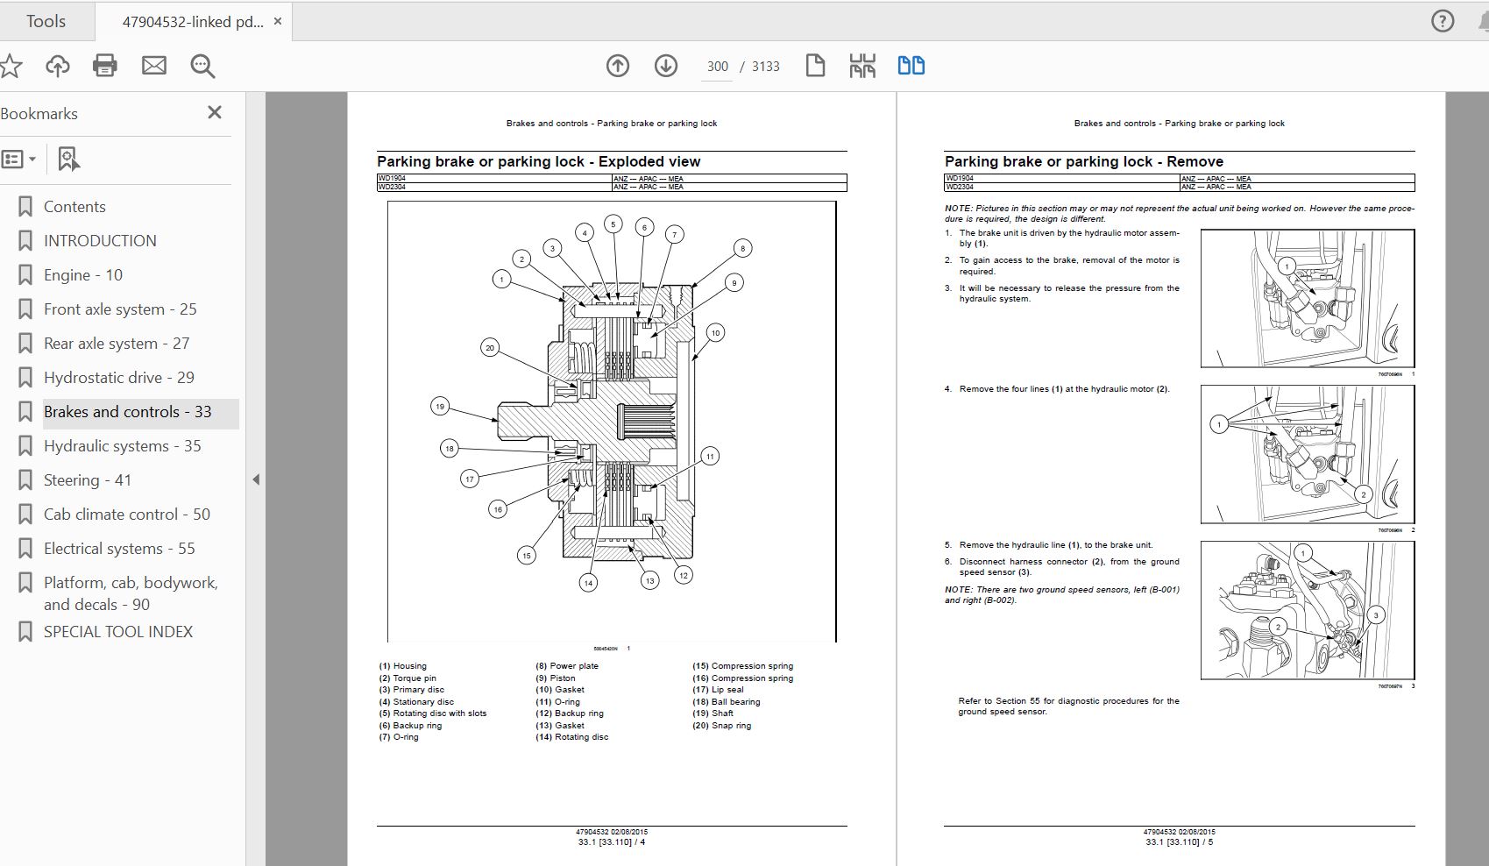
Task: Open the Hydraulic systems - 35 bookmark
Action: pos(122,446)
